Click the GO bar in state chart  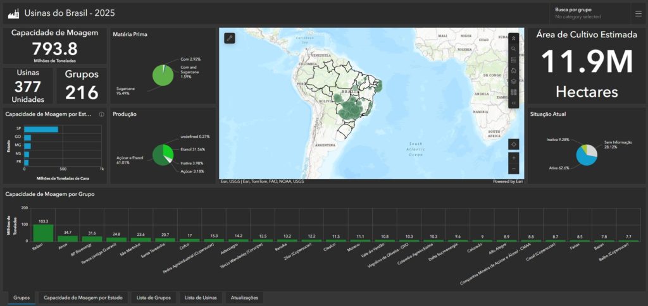(x=27, y=138)
